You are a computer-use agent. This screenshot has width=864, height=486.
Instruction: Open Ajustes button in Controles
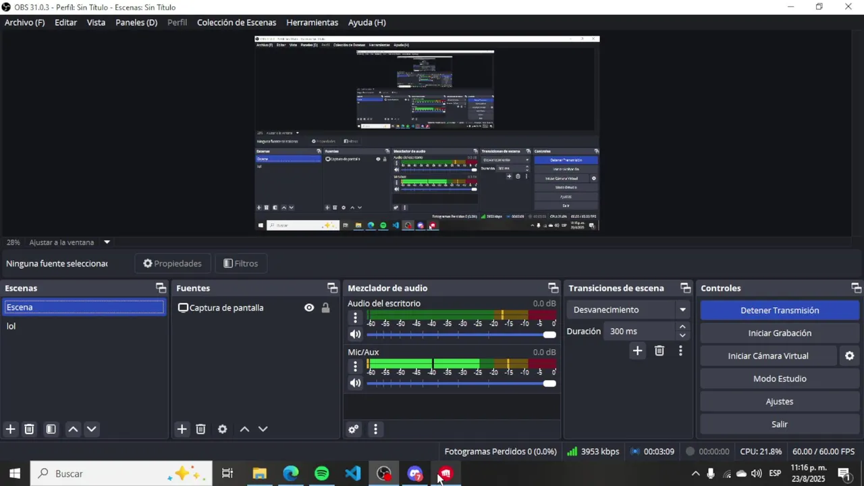(x=780, y=401)
